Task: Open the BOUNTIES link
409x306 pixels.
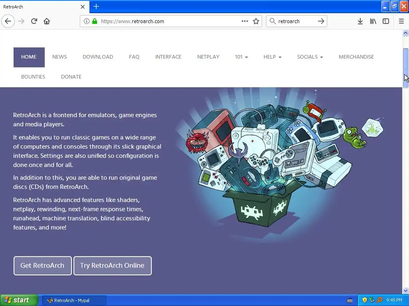Action: point(33,77)
